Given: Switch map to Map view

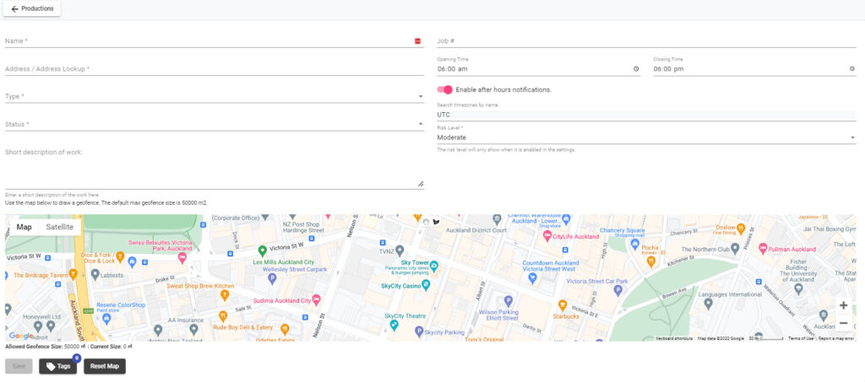Looking at the screenshot, I should coord(24,227).
